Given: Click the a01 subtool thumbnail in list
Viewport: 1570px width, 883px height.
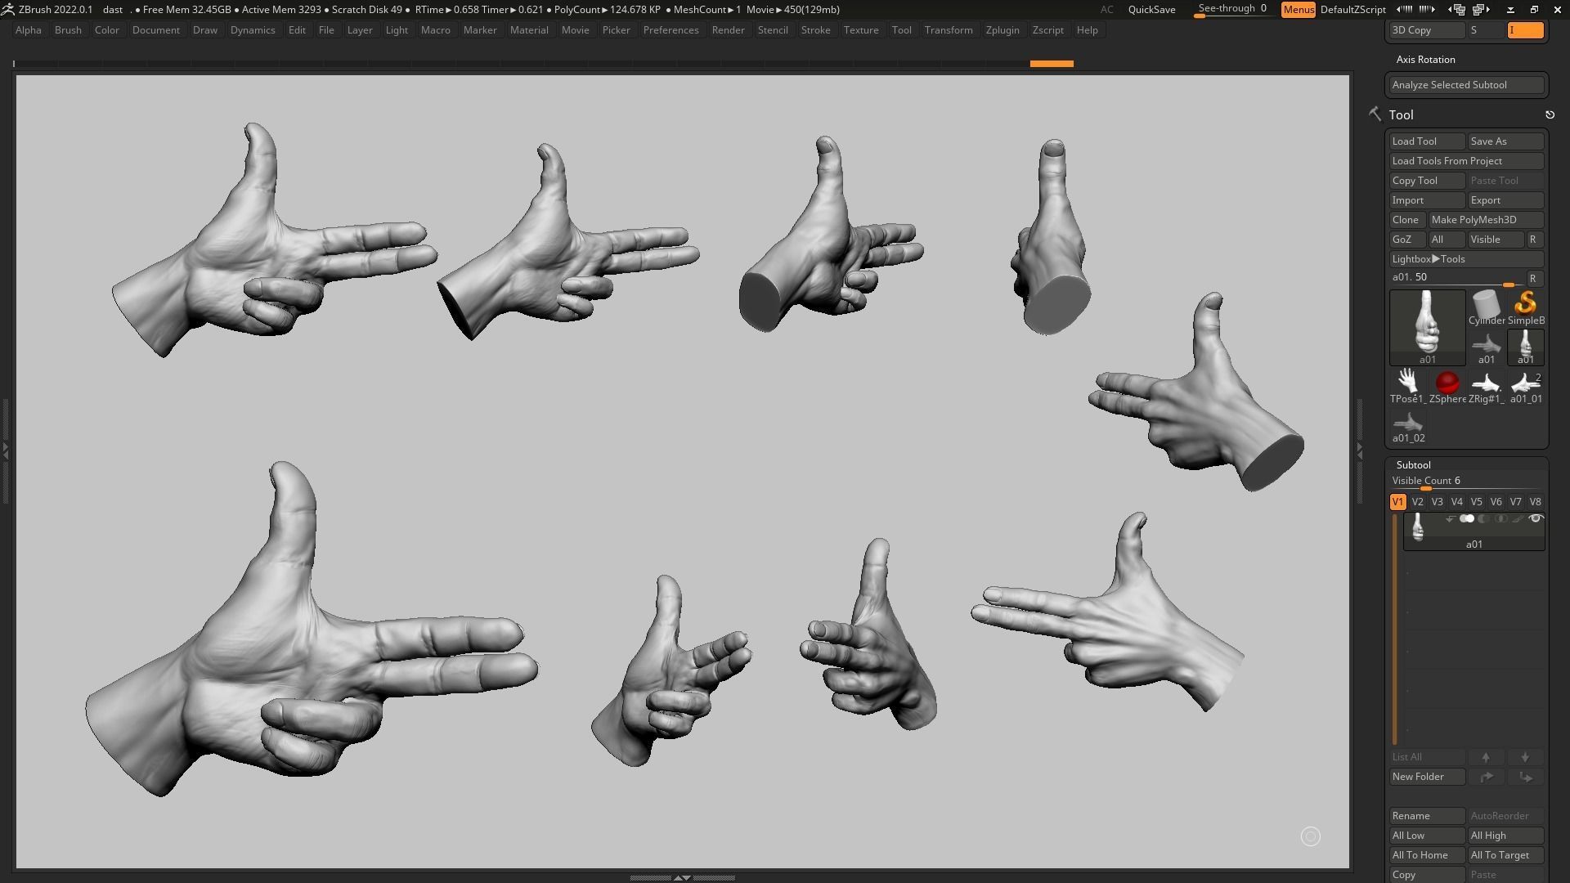Looking at the screenshot, I should 1419,527.
